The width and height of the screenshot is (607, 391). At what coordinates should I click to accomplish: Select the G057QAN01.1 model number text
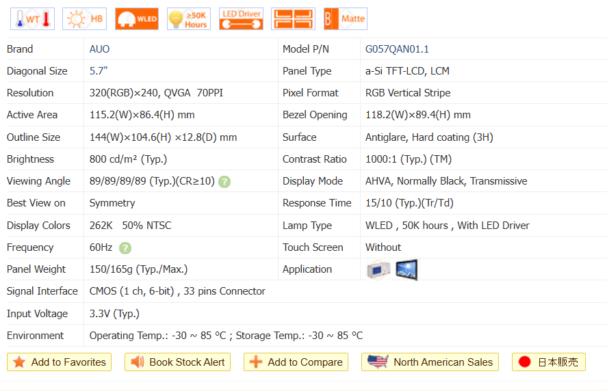click(x=397, y=49)
